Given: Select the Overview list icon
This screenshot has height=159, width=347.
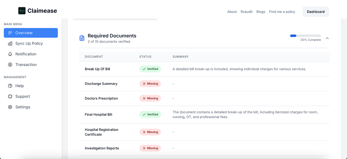Looking at the screenshot, I should click(10, 33).
